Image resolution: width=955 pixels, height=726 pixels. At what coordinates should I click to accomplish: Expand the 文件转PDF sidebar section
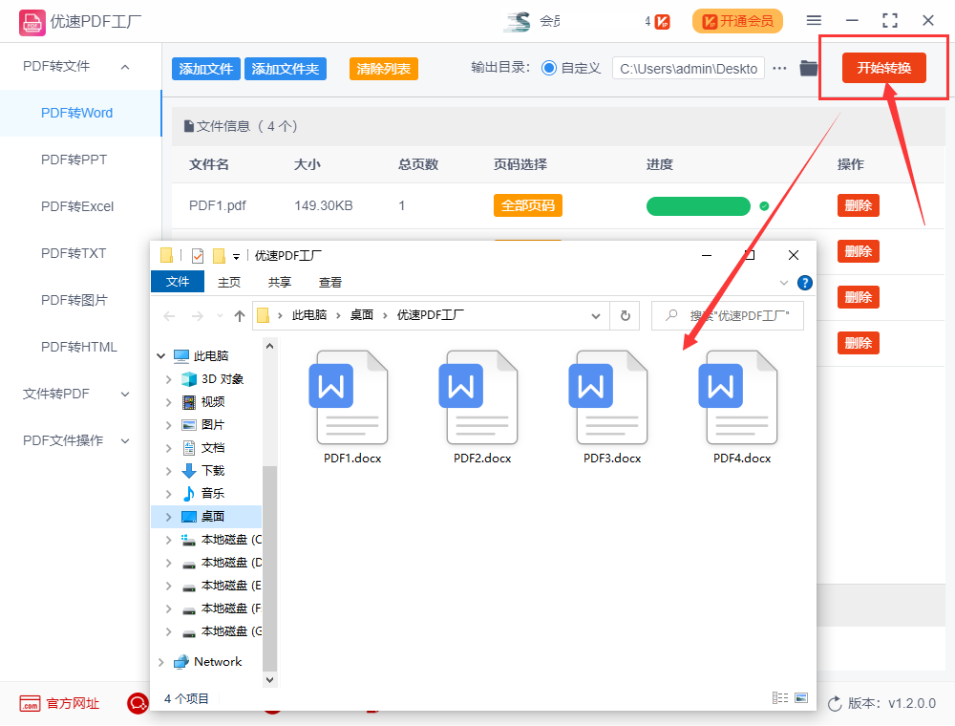point(125,394)
